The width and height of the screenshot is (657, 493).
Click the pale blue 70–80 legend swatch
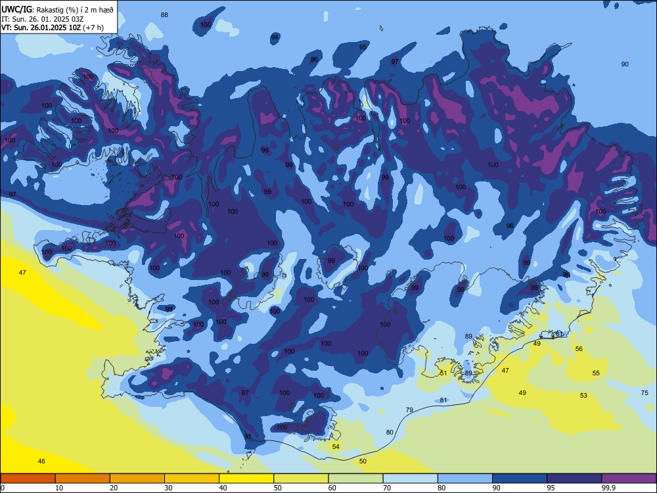tap(410, 479)
